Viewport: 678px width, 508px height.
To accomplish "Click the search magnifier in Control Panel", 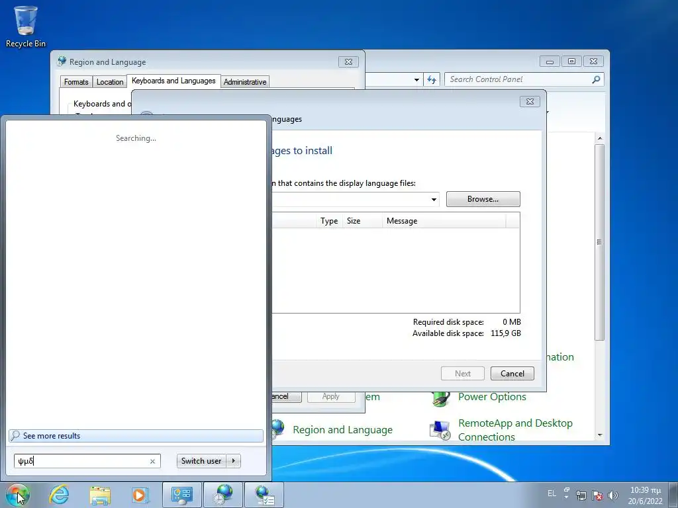I will [x=596, y=79].
